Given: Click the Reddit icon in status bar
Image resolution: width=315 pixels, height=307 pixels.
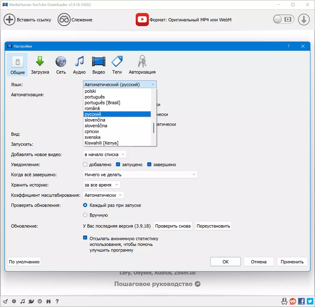Looking at the screenshot, I should tap(292, 301).
